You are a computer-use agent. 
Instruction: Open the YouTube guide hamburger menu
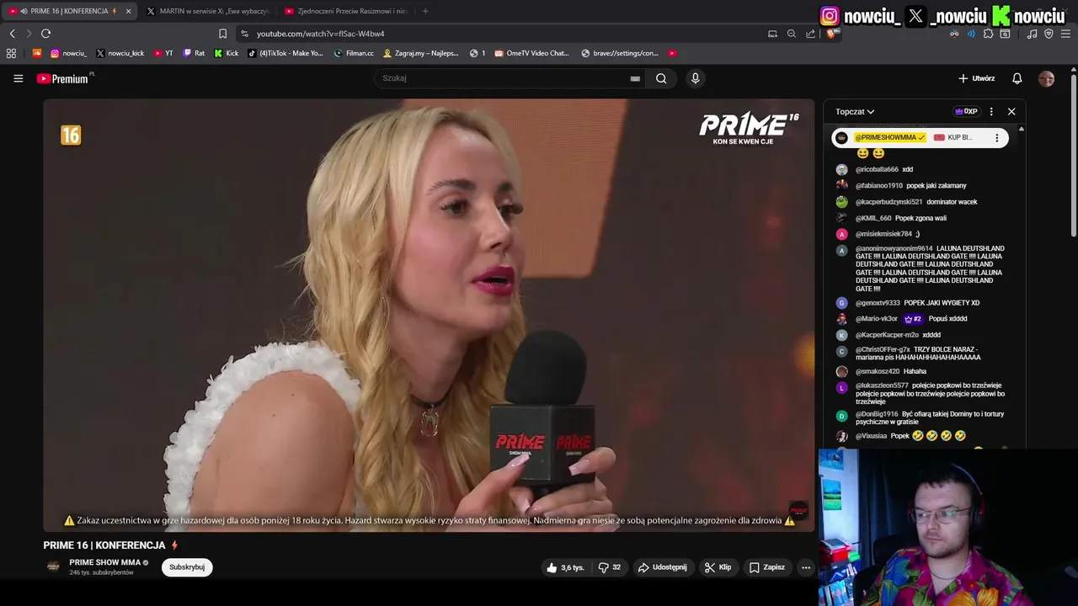click(x=18, y=78)
